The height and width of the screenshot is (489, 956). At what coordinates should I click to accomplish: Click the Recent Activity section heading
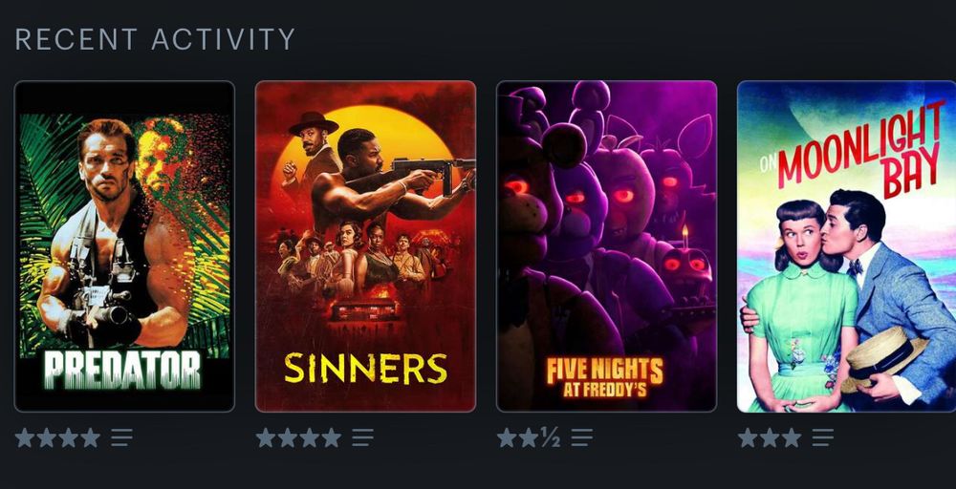pyautogui.click(x=155, y=39)
